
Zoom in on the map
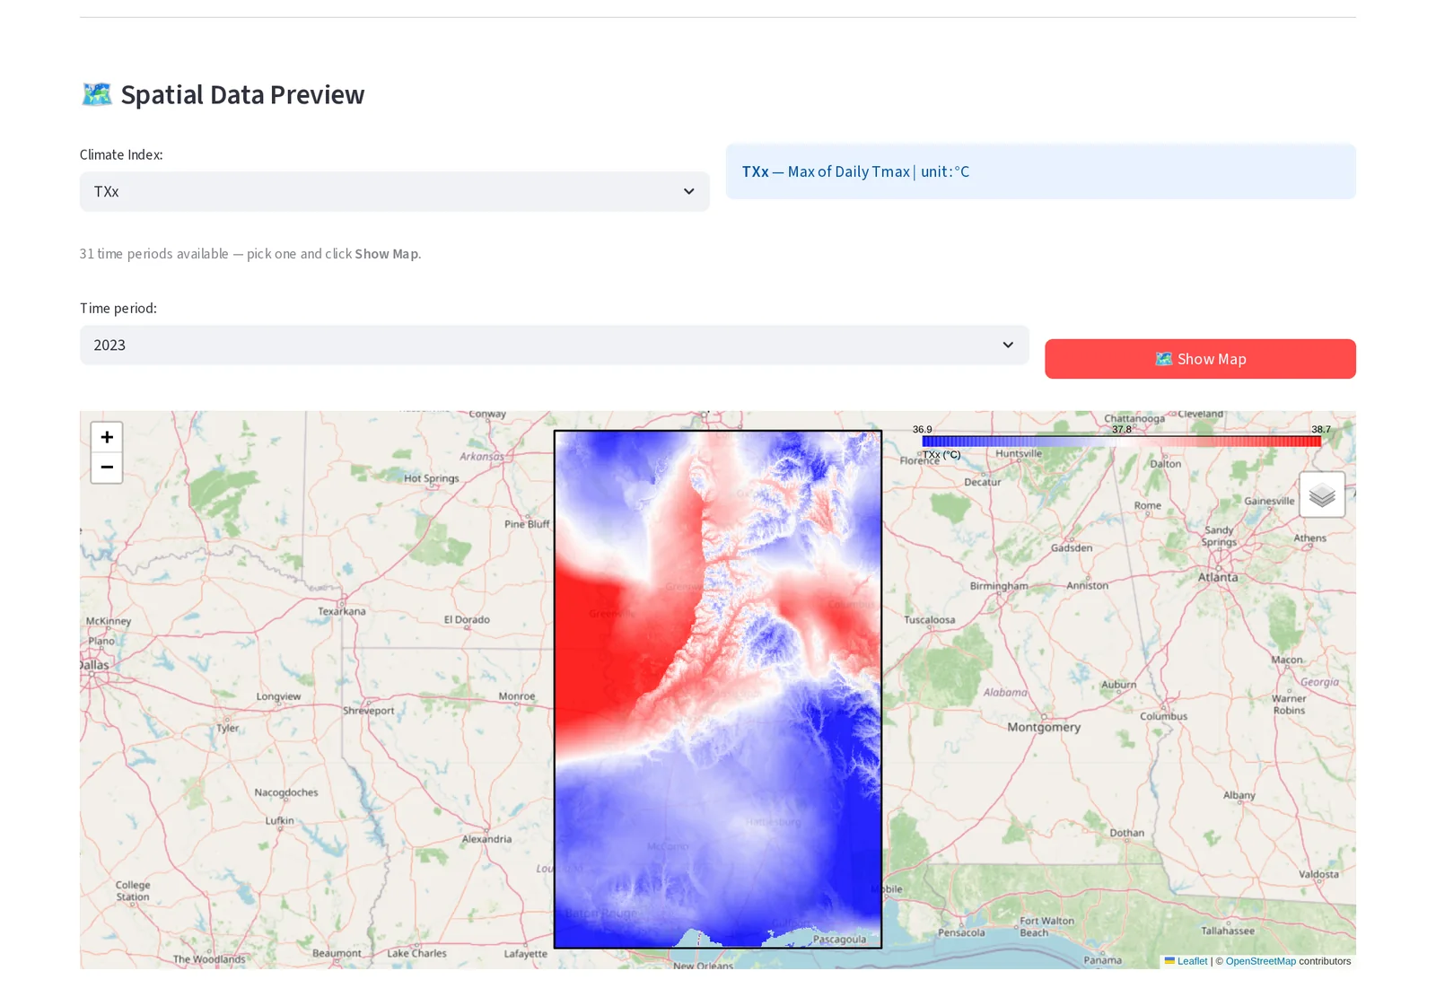pyautogui.click(x=107, y=437)
